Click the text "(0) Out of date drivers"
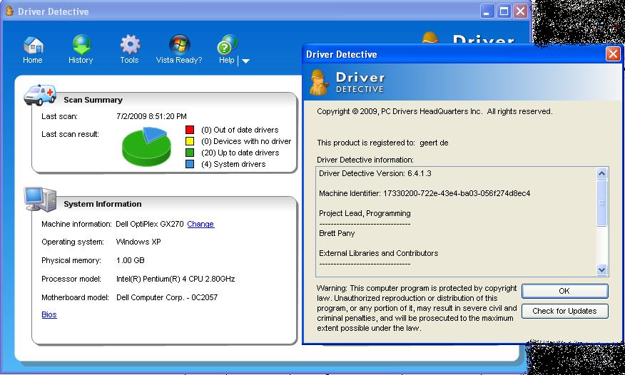 click(x=240, y=130)
